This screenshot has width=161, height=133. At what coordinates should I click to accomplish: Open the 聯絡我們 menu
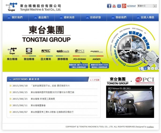coord(120,17)
